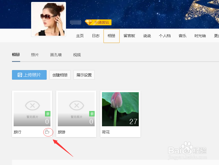Click the crossed-eye icon on 旅游 album cover
The width and height of the screenshot is (219, 165).
[76, 106]
